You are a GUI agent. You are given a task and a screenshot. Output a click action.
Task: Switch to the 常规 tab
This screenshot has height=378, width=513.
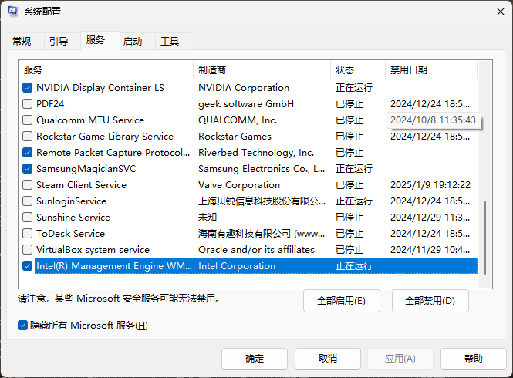(x=22, y=42)
